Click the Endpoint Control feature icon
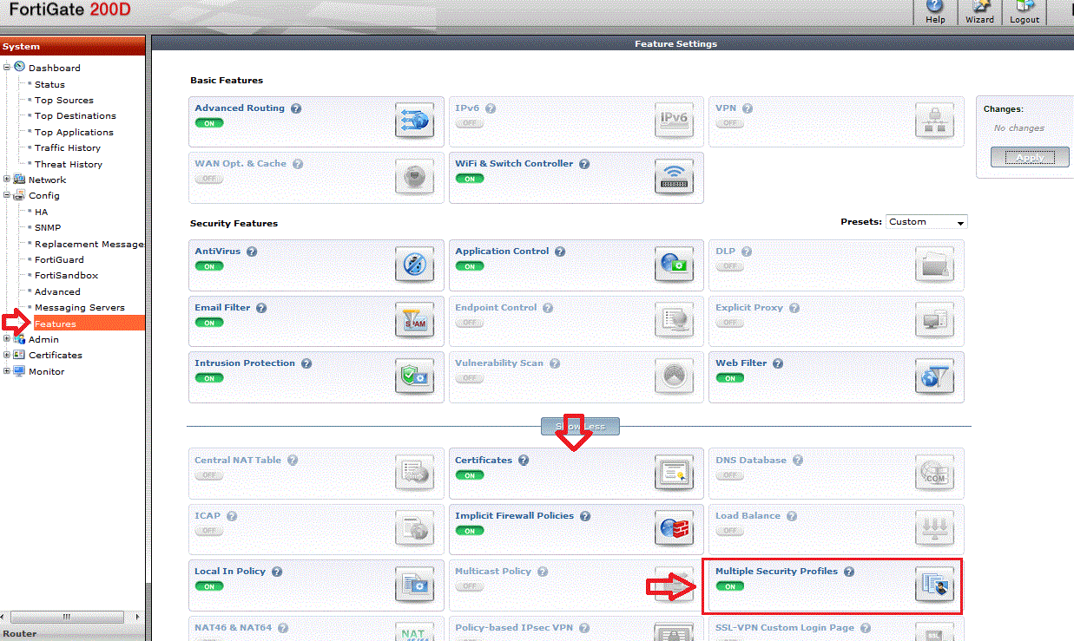The image size is (1074, 641). coord(675,321)
